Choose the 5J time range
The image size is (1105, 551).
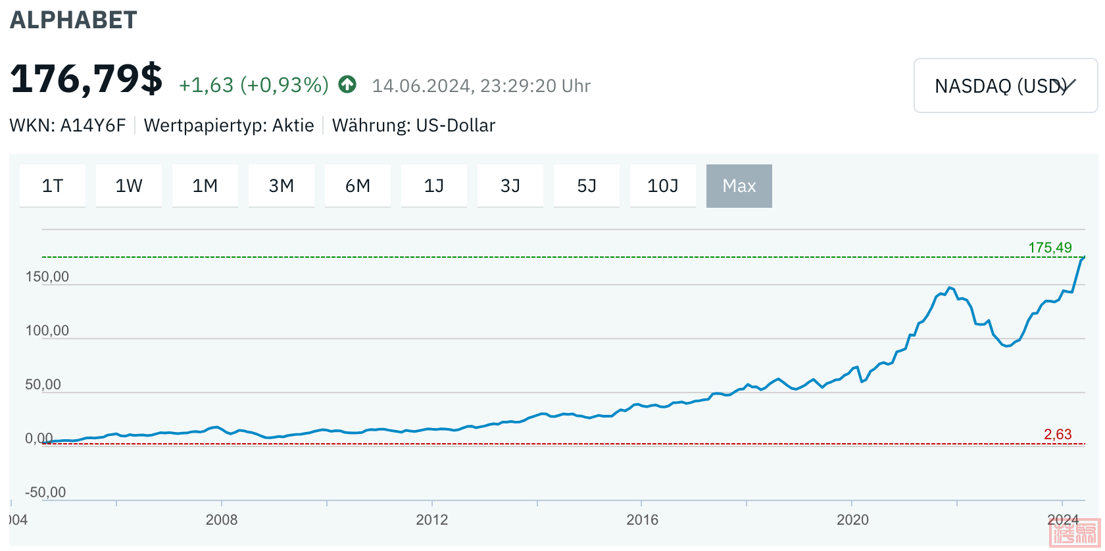click(587, 186)
